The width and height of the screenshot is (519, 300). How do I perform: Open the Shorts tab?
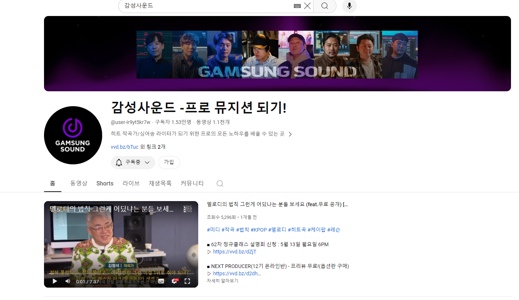(x=105, y=183)
